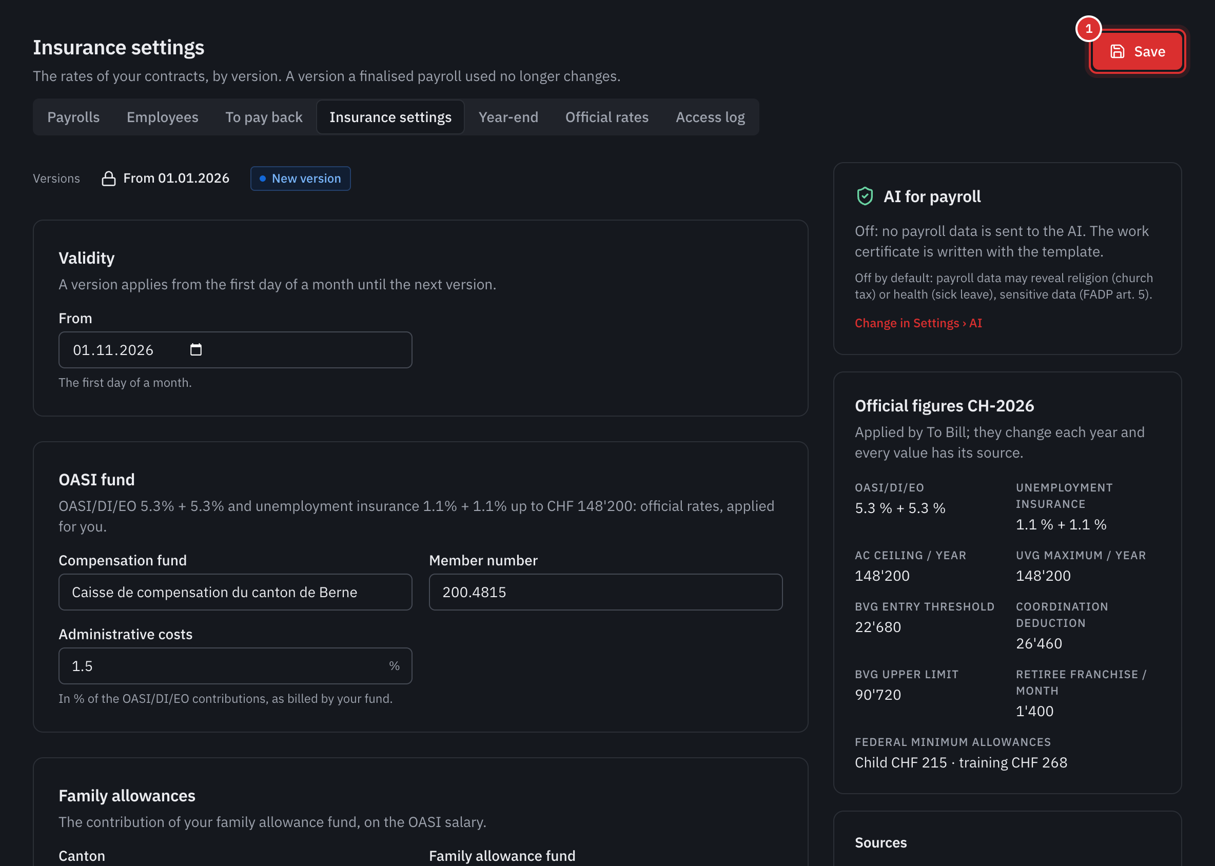Select the retiree franchise value 1'400
This screenshot has height=866, width=1215.
pyautogui.click(x=1034, y=712)
